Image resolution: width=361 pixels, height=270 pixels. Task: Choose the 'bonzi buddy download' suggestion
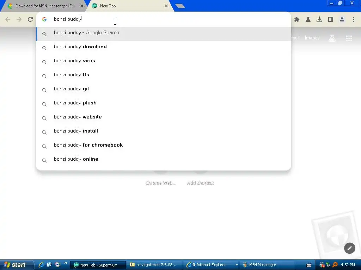click(x=164, y=48)
